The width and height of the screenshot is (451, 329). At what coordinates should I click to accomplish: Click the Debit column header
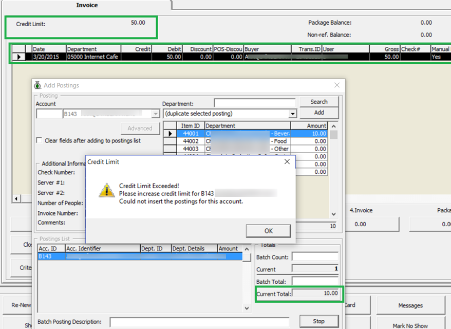tap(167, 49)
